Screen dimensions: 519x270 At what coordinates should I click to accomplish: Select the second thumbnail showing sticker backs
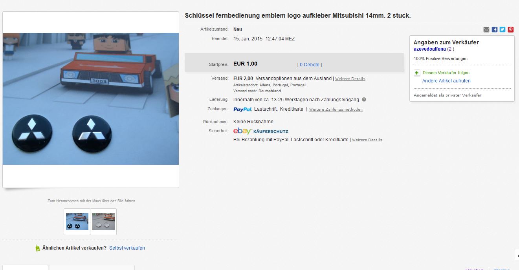click(103, 222)
